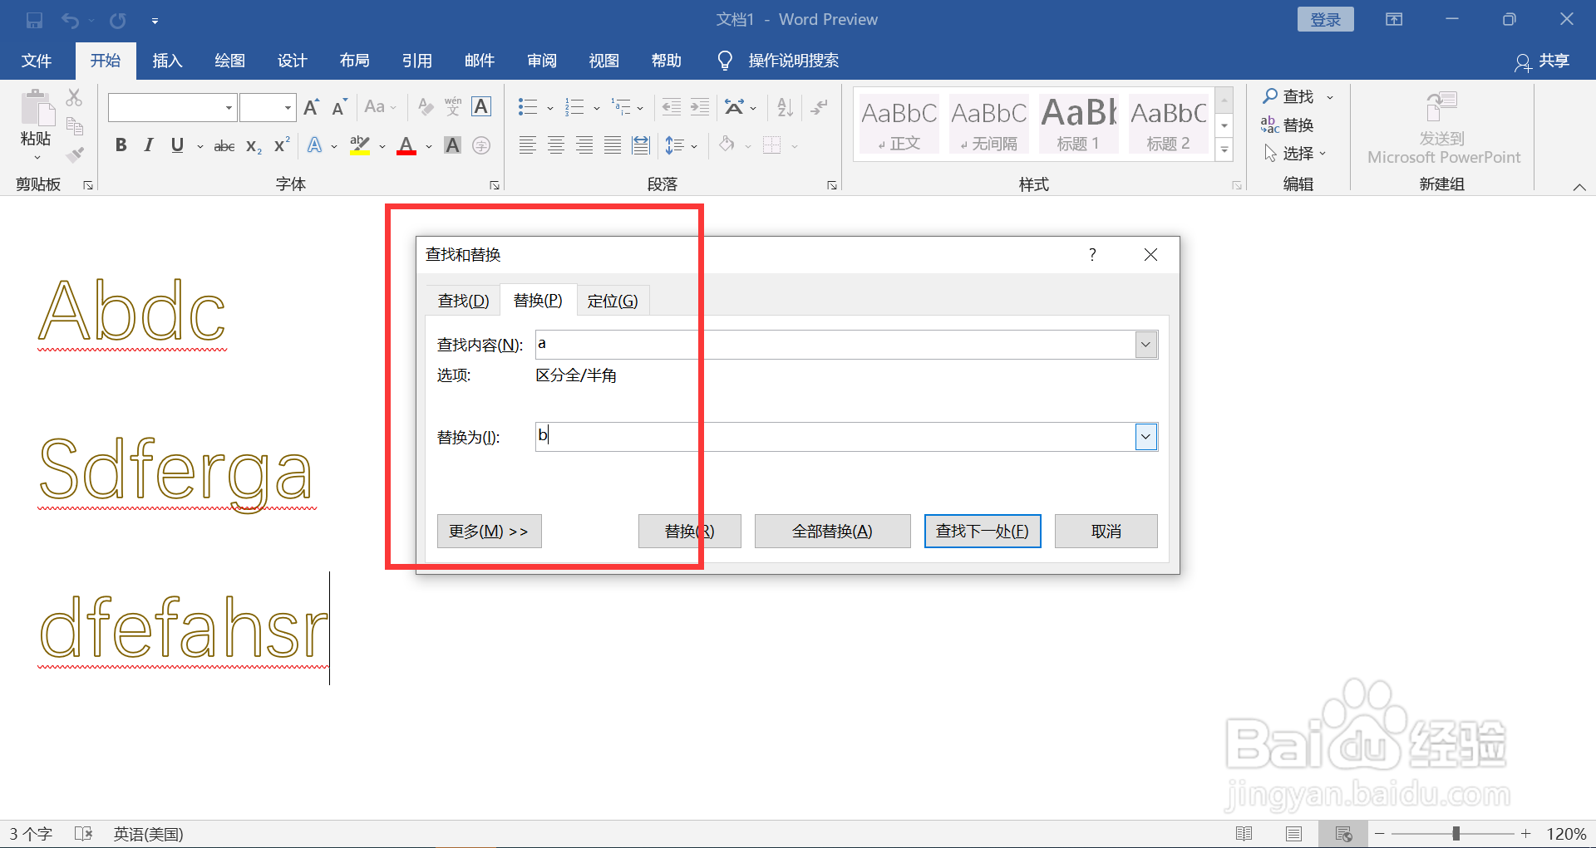Click the enclosed character icon
The image size is (1596, 848).
[481, 145]
